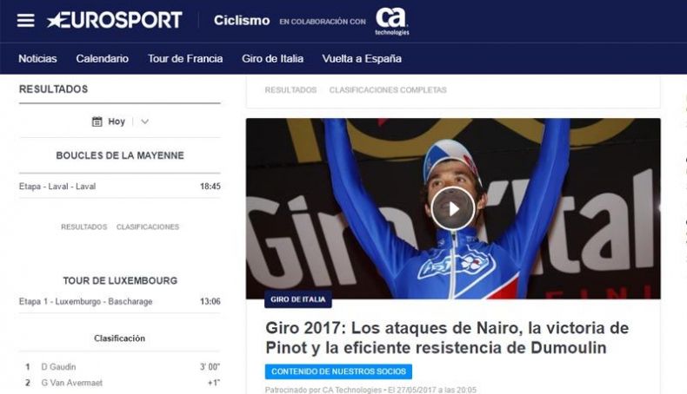The height and width of the screenshot is (394, 687).
Task: Click the Giro de Italia category tag
Action: pyautogui.click(x=298, y=299)
